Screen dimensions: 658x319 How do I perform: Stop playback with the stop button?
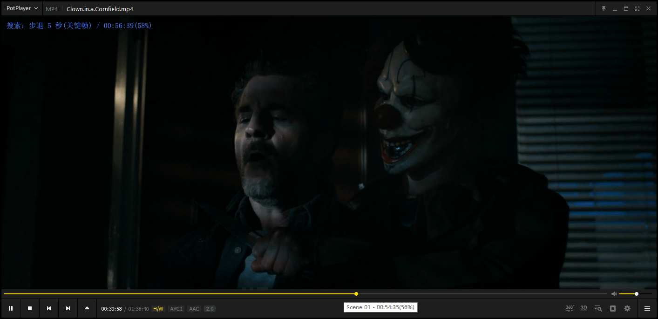[30, 308]
